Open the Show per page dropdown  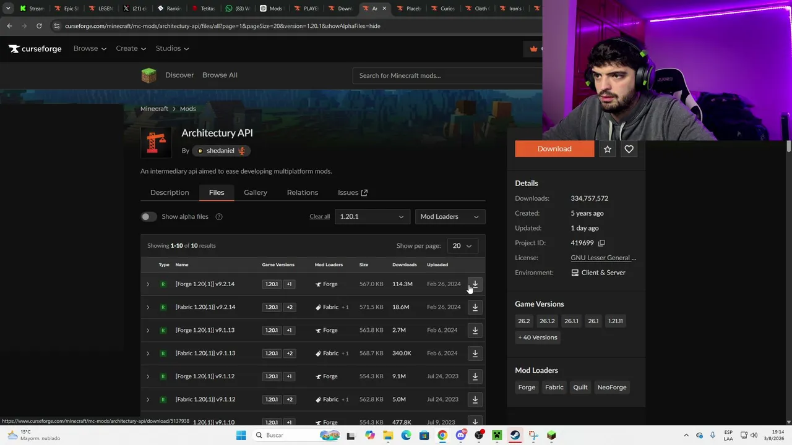[x=462, y=246]
